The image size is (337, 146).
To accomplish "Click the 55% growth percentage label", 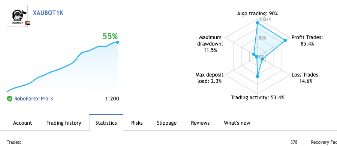I will click(x=110, y=36).
